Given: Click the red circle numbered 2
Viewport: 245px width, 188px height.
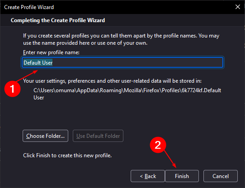Looking at the screenshot, I should (x=158, y=145).
